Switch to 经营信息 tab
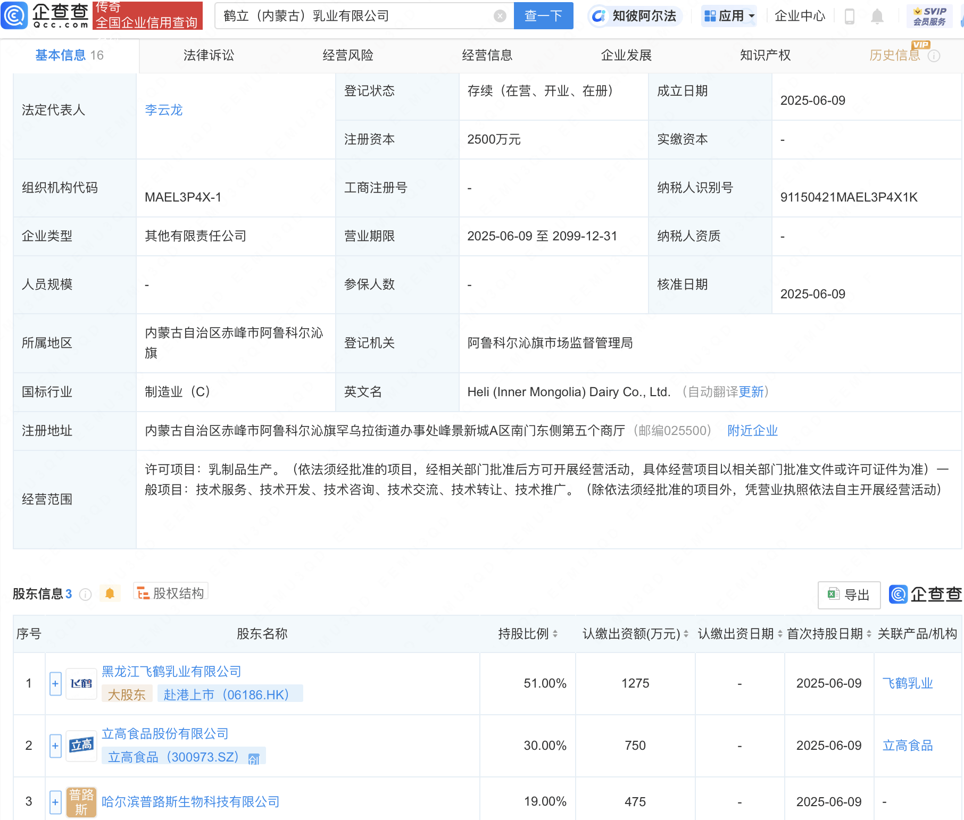Viewport: 964px width, 820px height. (487, 55)
